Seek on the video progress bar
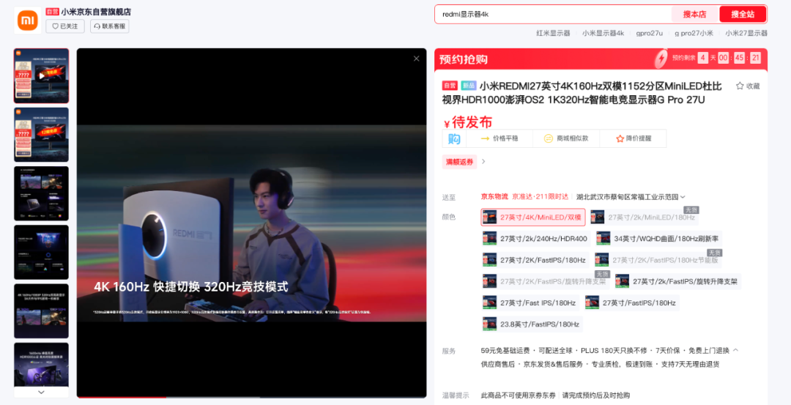 [252, 397]
